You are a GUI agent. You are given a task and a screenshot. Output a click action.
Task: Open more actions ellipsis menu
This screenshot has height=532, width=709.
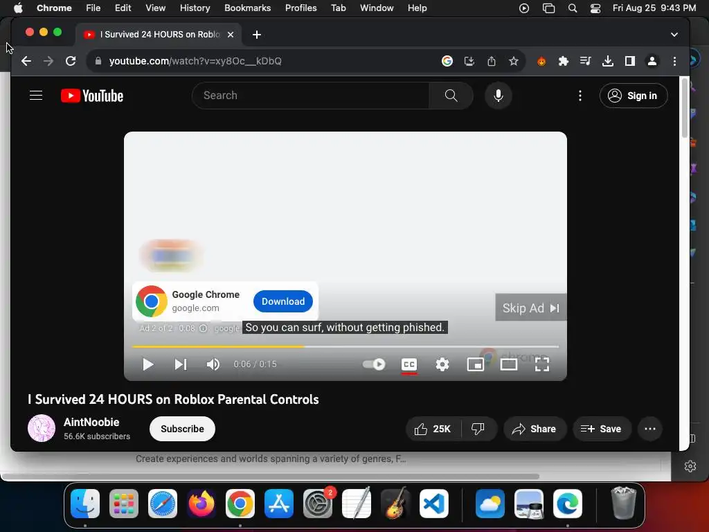649,429
